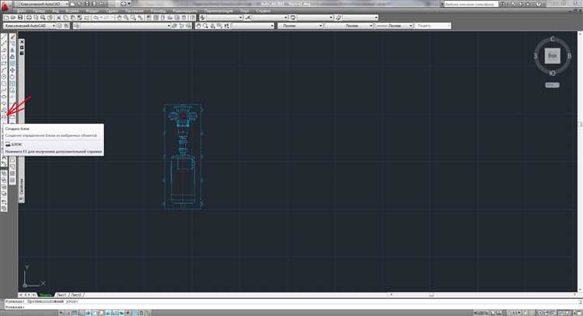This screenshot has height=316, width=583.
Task: Click the Create Block tool icon
Action: click(x=5, y=116)
